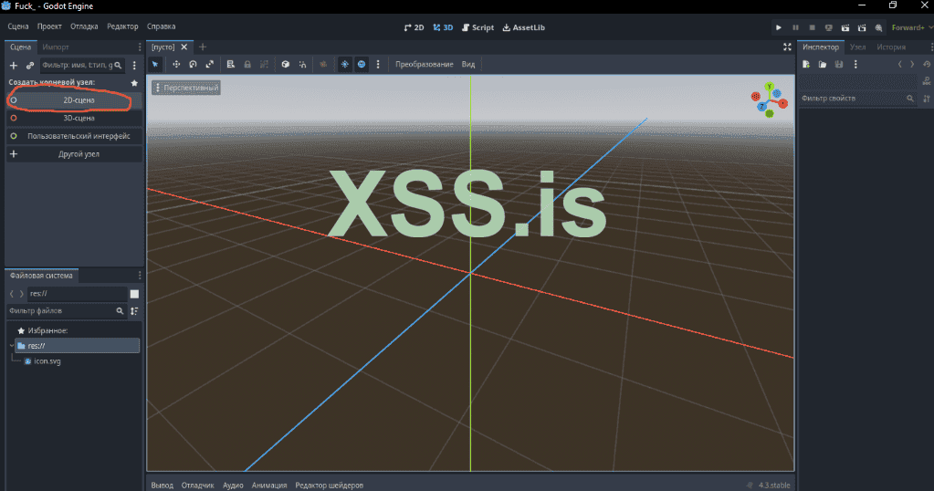Open the movie maker mode icon
The width and height of the screenshot is (934, 491).
(878, 27)
